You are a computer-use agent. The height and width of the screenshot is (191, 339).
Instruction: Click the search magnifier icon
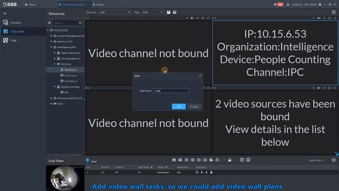tap(80, 22)
